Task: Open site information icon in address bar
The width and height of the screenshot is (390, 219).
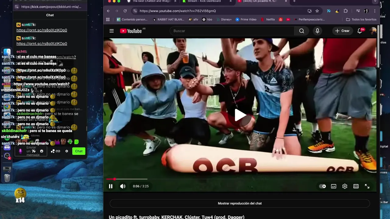Action: coord(135,11)
